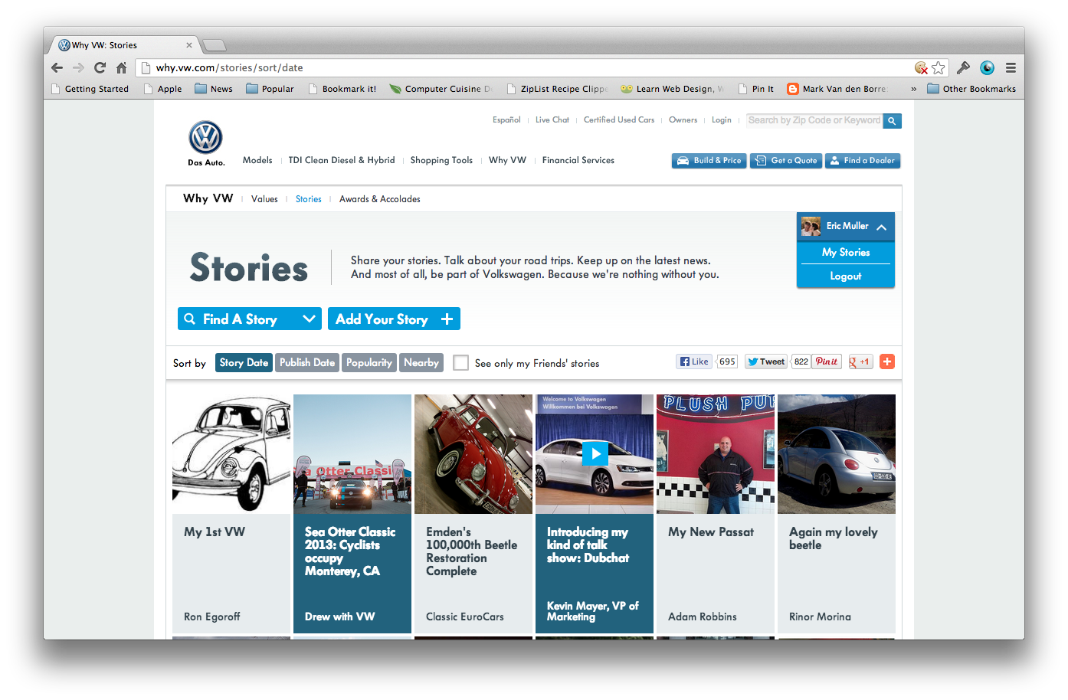Open a new browser tab

point(214,45)
